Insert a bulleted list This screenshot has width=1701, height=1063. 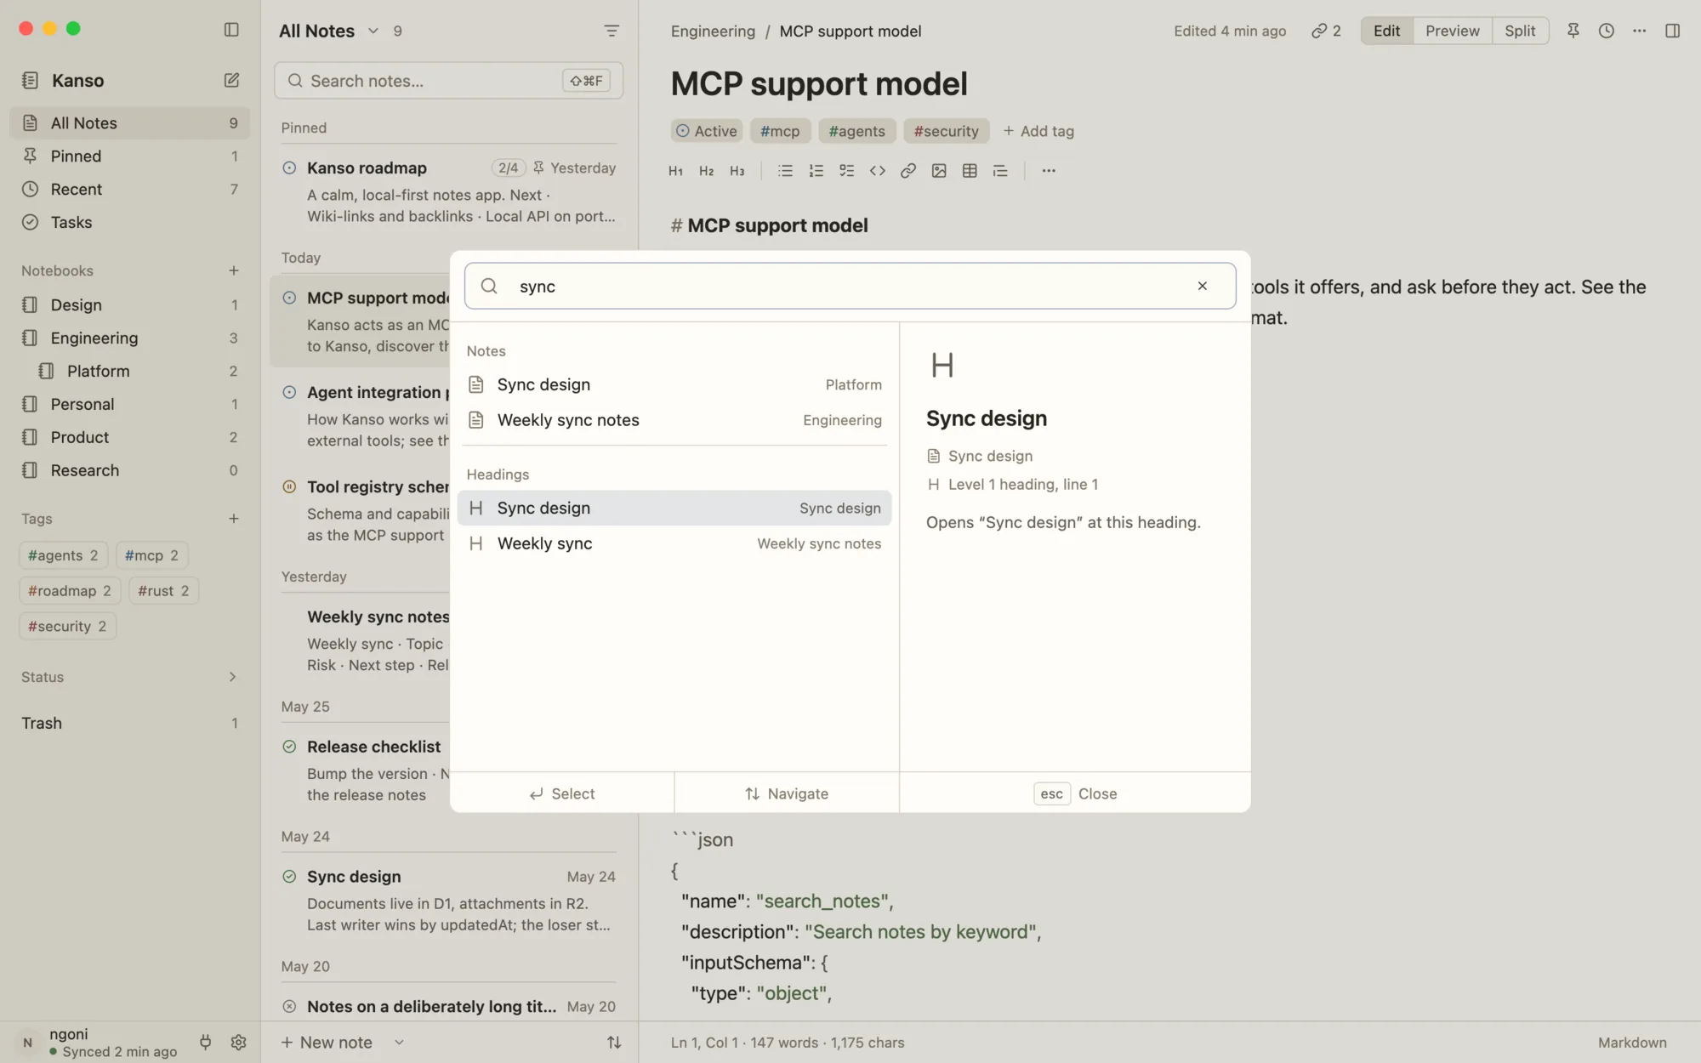point(786,171)
